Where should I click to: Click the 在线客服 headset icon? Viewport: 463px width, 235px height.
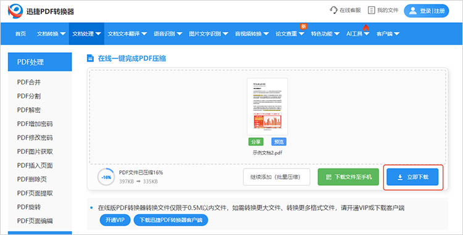tap(333, 10)
